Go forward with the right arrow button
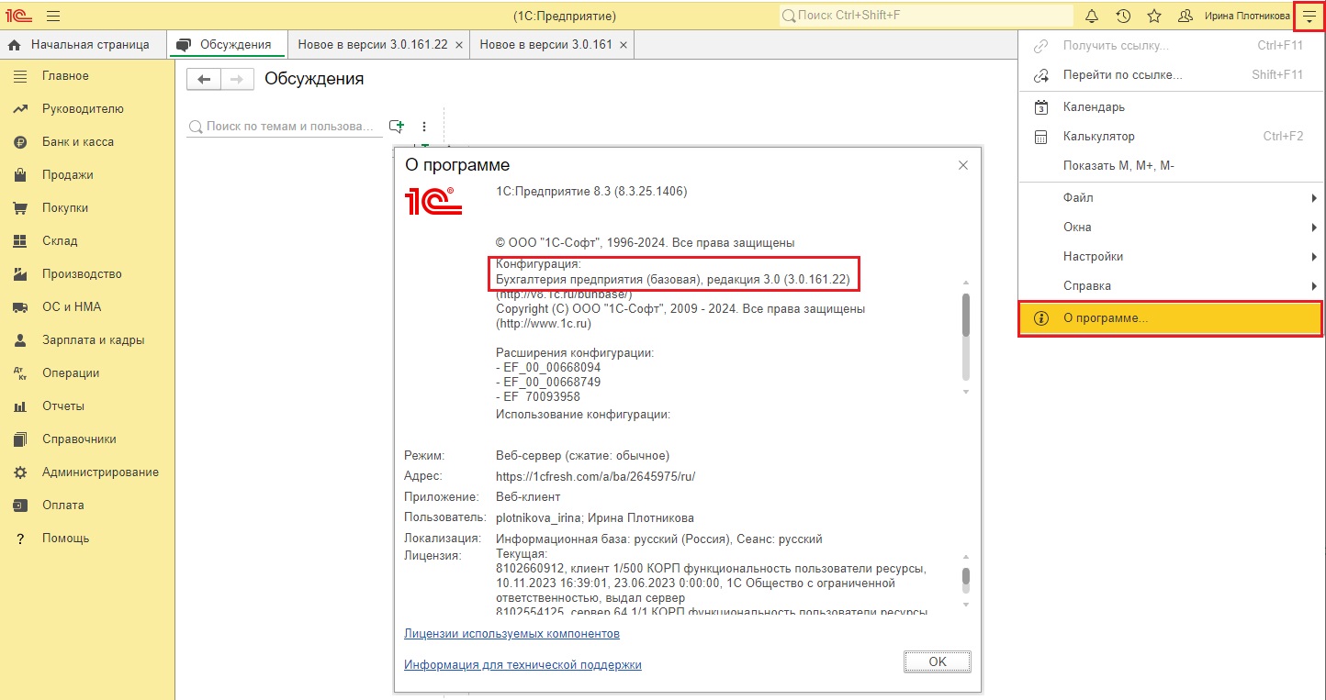 237,80
